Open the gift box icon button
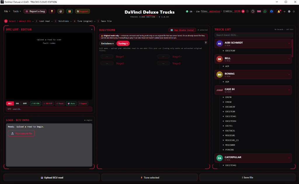Viewport: 299px width, 184px height. [69, 11]
